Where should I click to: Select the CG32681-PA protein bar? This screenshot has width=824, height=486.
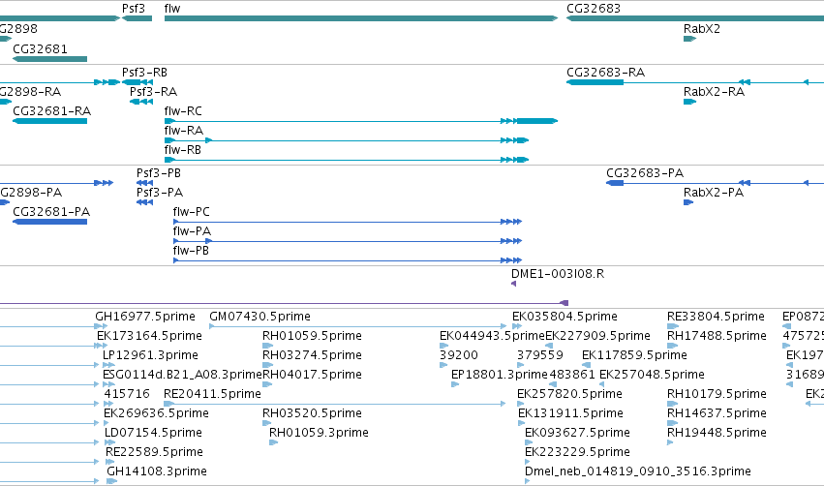pos(50,222)
